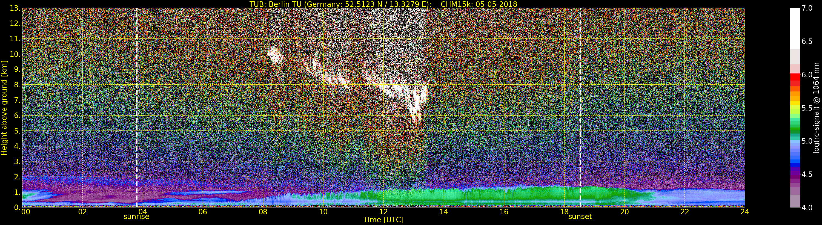Click the white section at the colorbar top
Viewport: 822px width, 225px height.
pyautogui.click(x=795, y=29)
